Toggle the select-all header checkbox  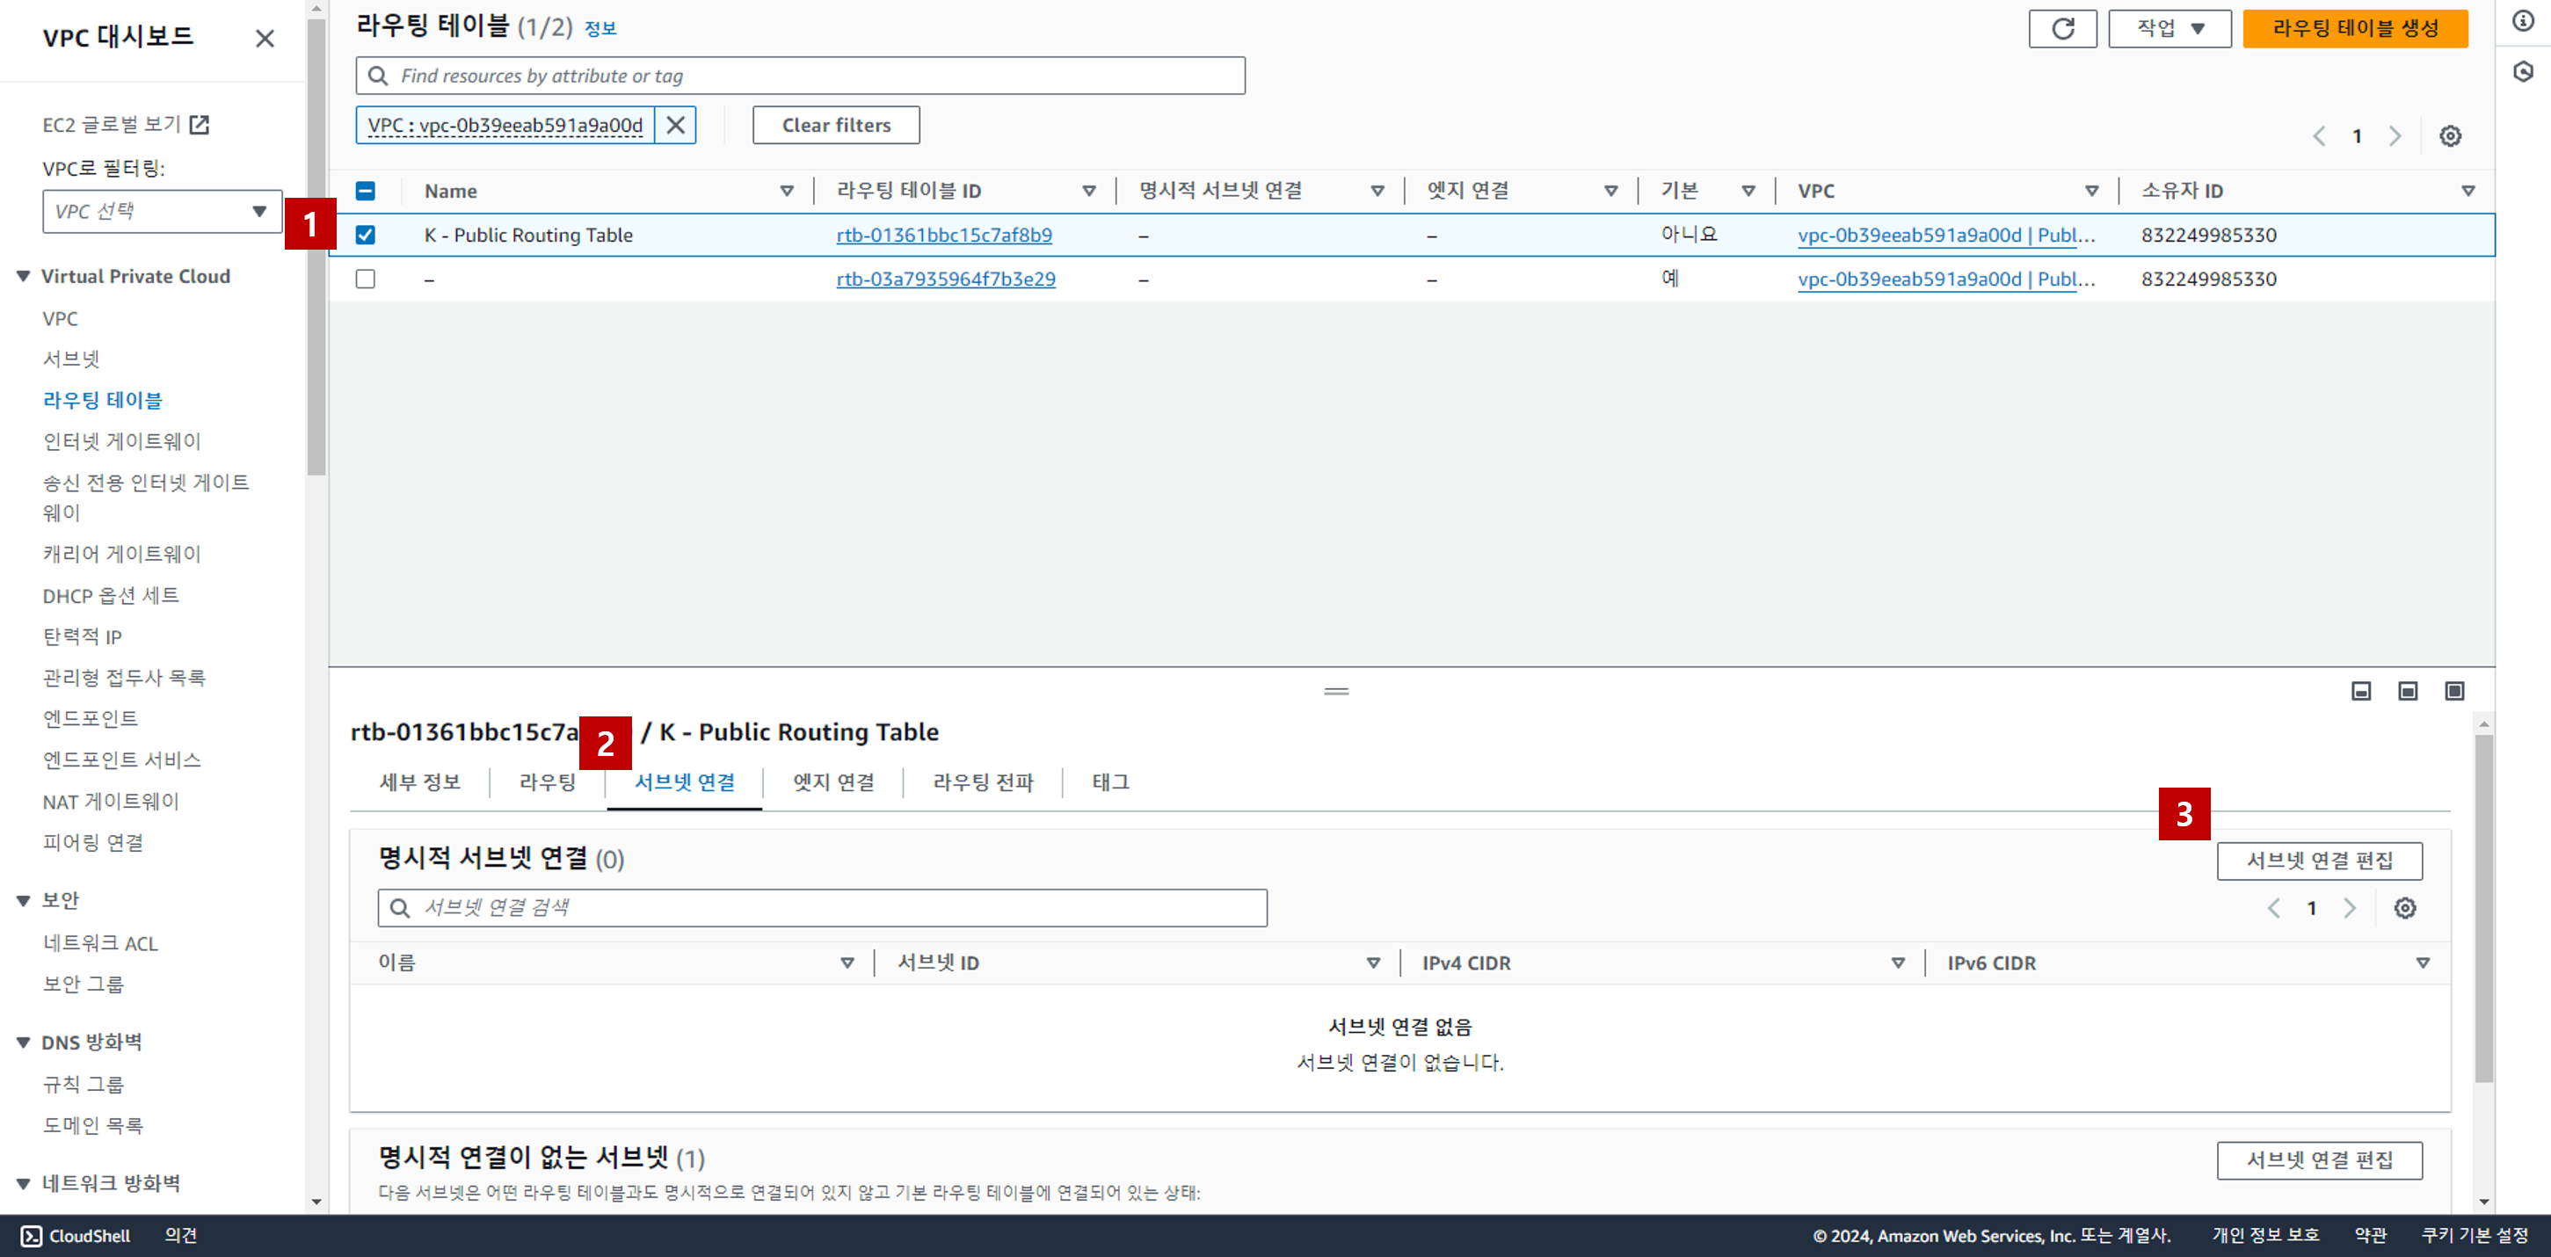pyautogui.click(x=366, y=191)
